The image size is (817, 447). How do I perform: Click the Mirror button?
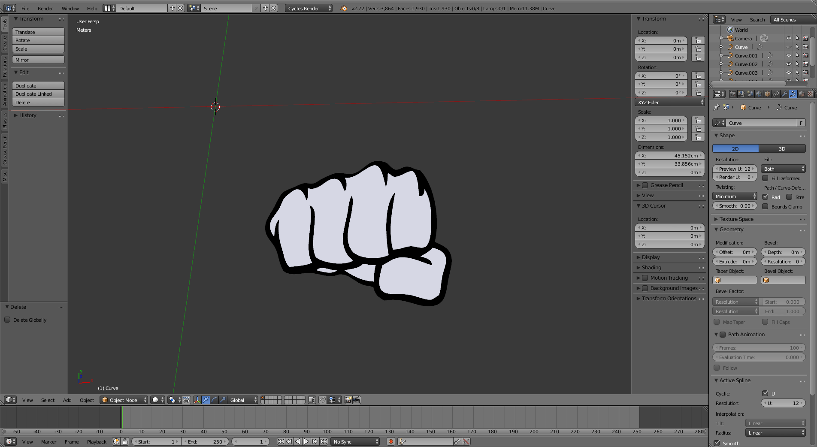pyautogui.click(x=38, y=60)
